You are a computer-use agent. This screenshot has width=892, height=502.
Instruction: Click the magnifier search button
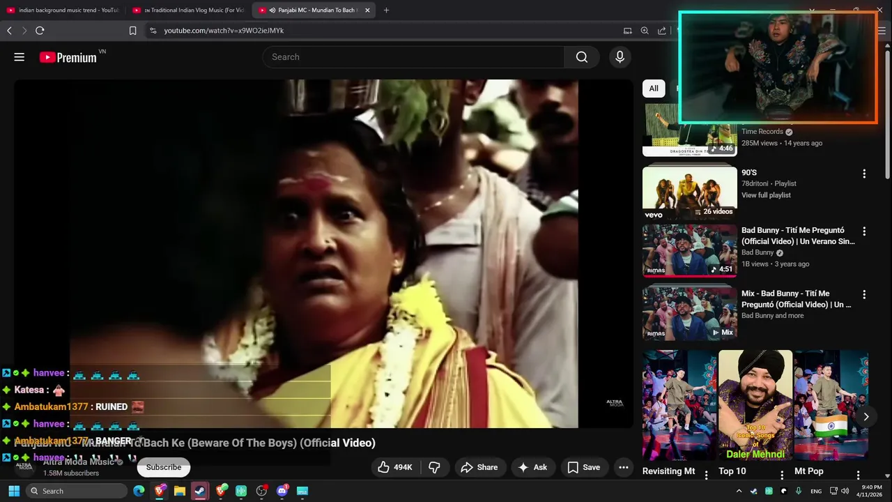click(x=582, y=57)
